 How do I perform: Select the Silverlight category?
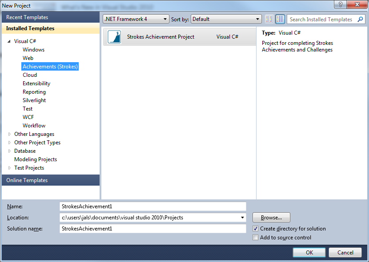(34, 100)
